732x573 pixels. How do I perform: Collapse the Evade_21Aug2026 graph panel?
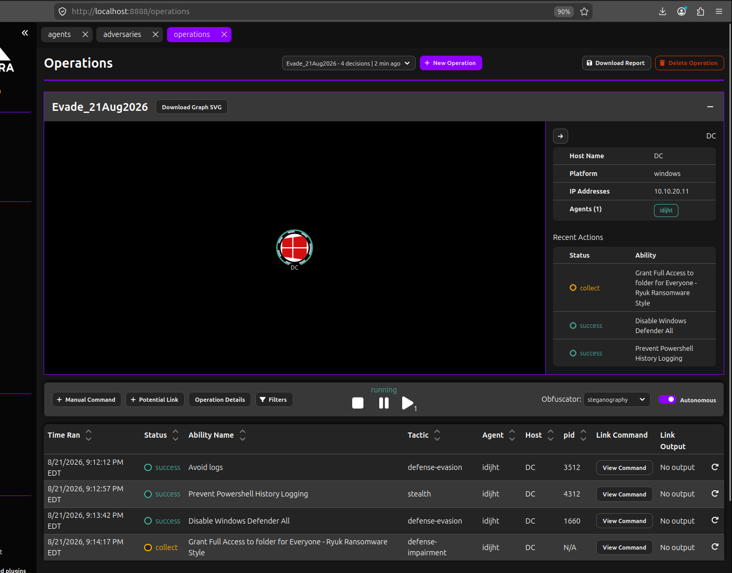click(x=710, y=107)
